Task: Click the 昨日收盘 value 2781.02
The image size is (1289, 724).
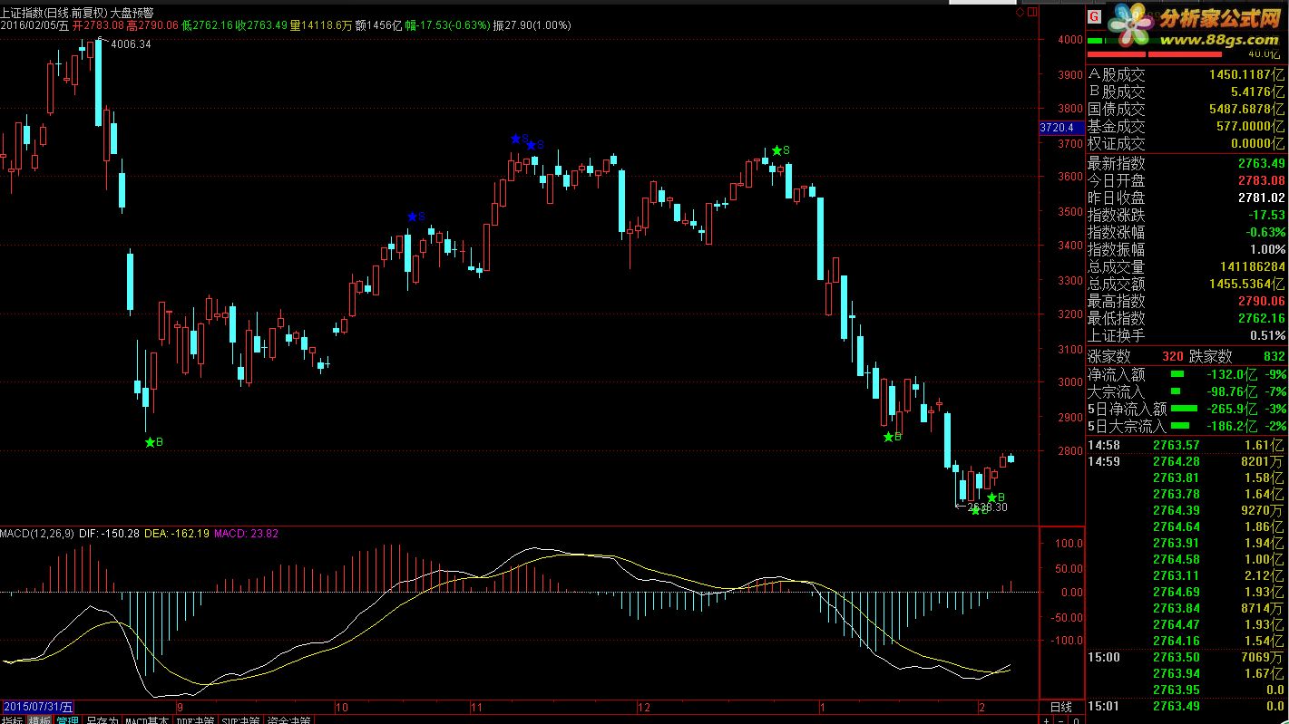Action: click(1262, 198)
